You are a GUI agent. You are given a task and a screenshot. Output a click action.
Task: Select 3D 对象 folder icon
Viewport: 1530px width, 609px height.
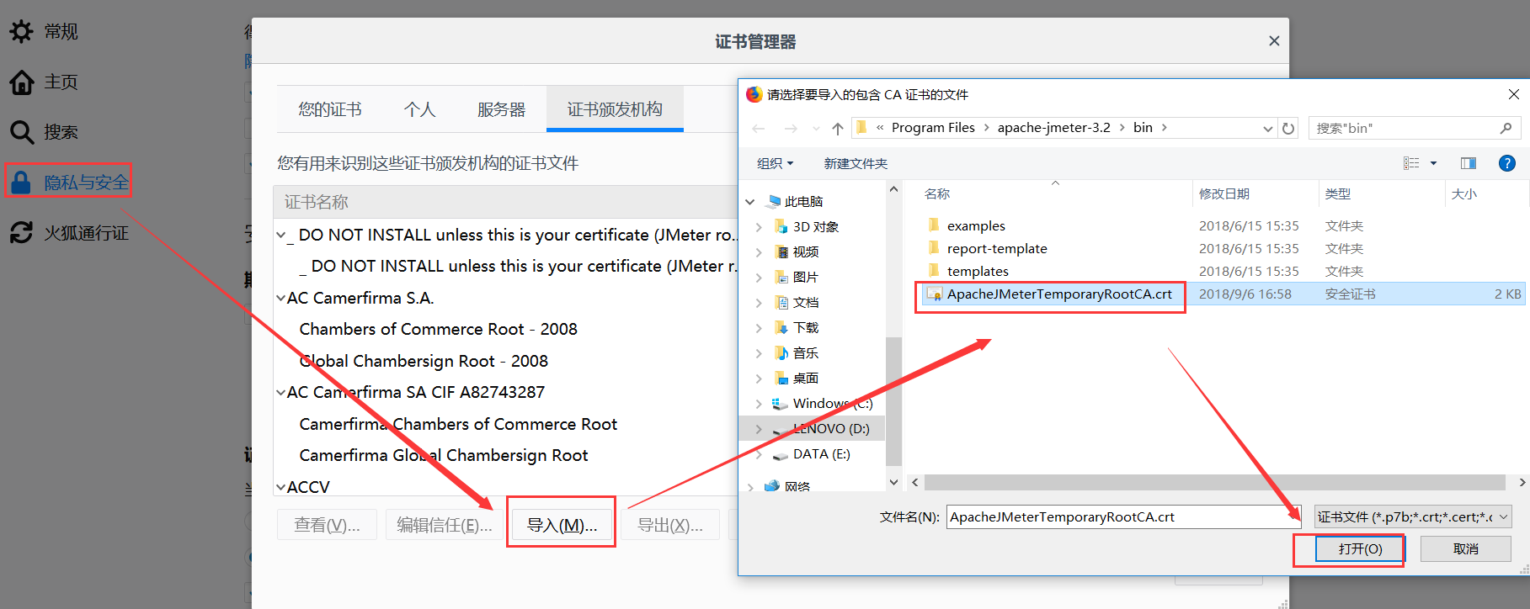(781, 226)
